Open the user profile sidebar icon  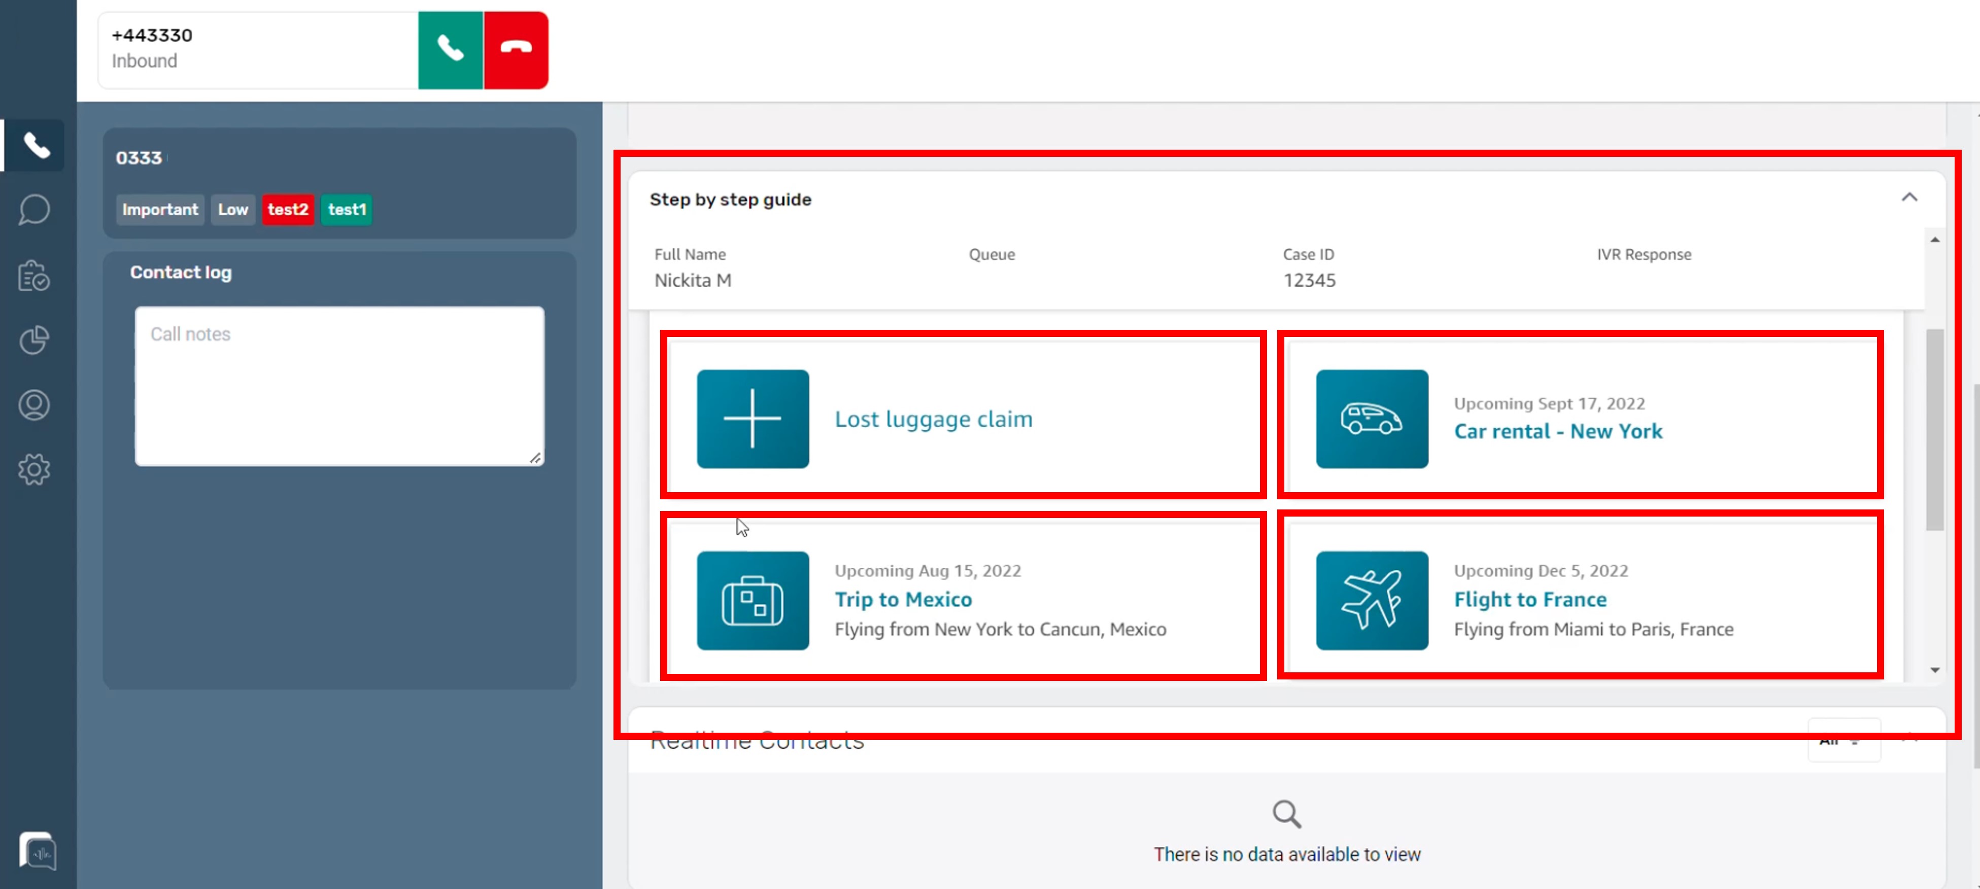tap(34, 405)
